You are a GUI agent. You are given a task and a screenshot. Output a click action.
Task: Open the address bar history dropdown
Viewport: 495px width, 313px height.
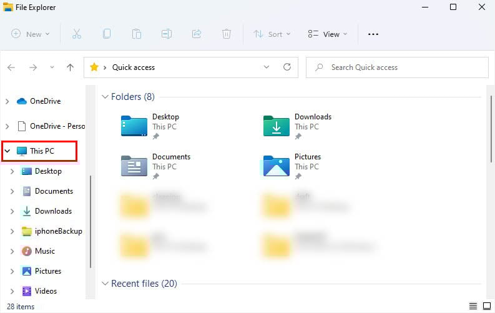point(267,67)
